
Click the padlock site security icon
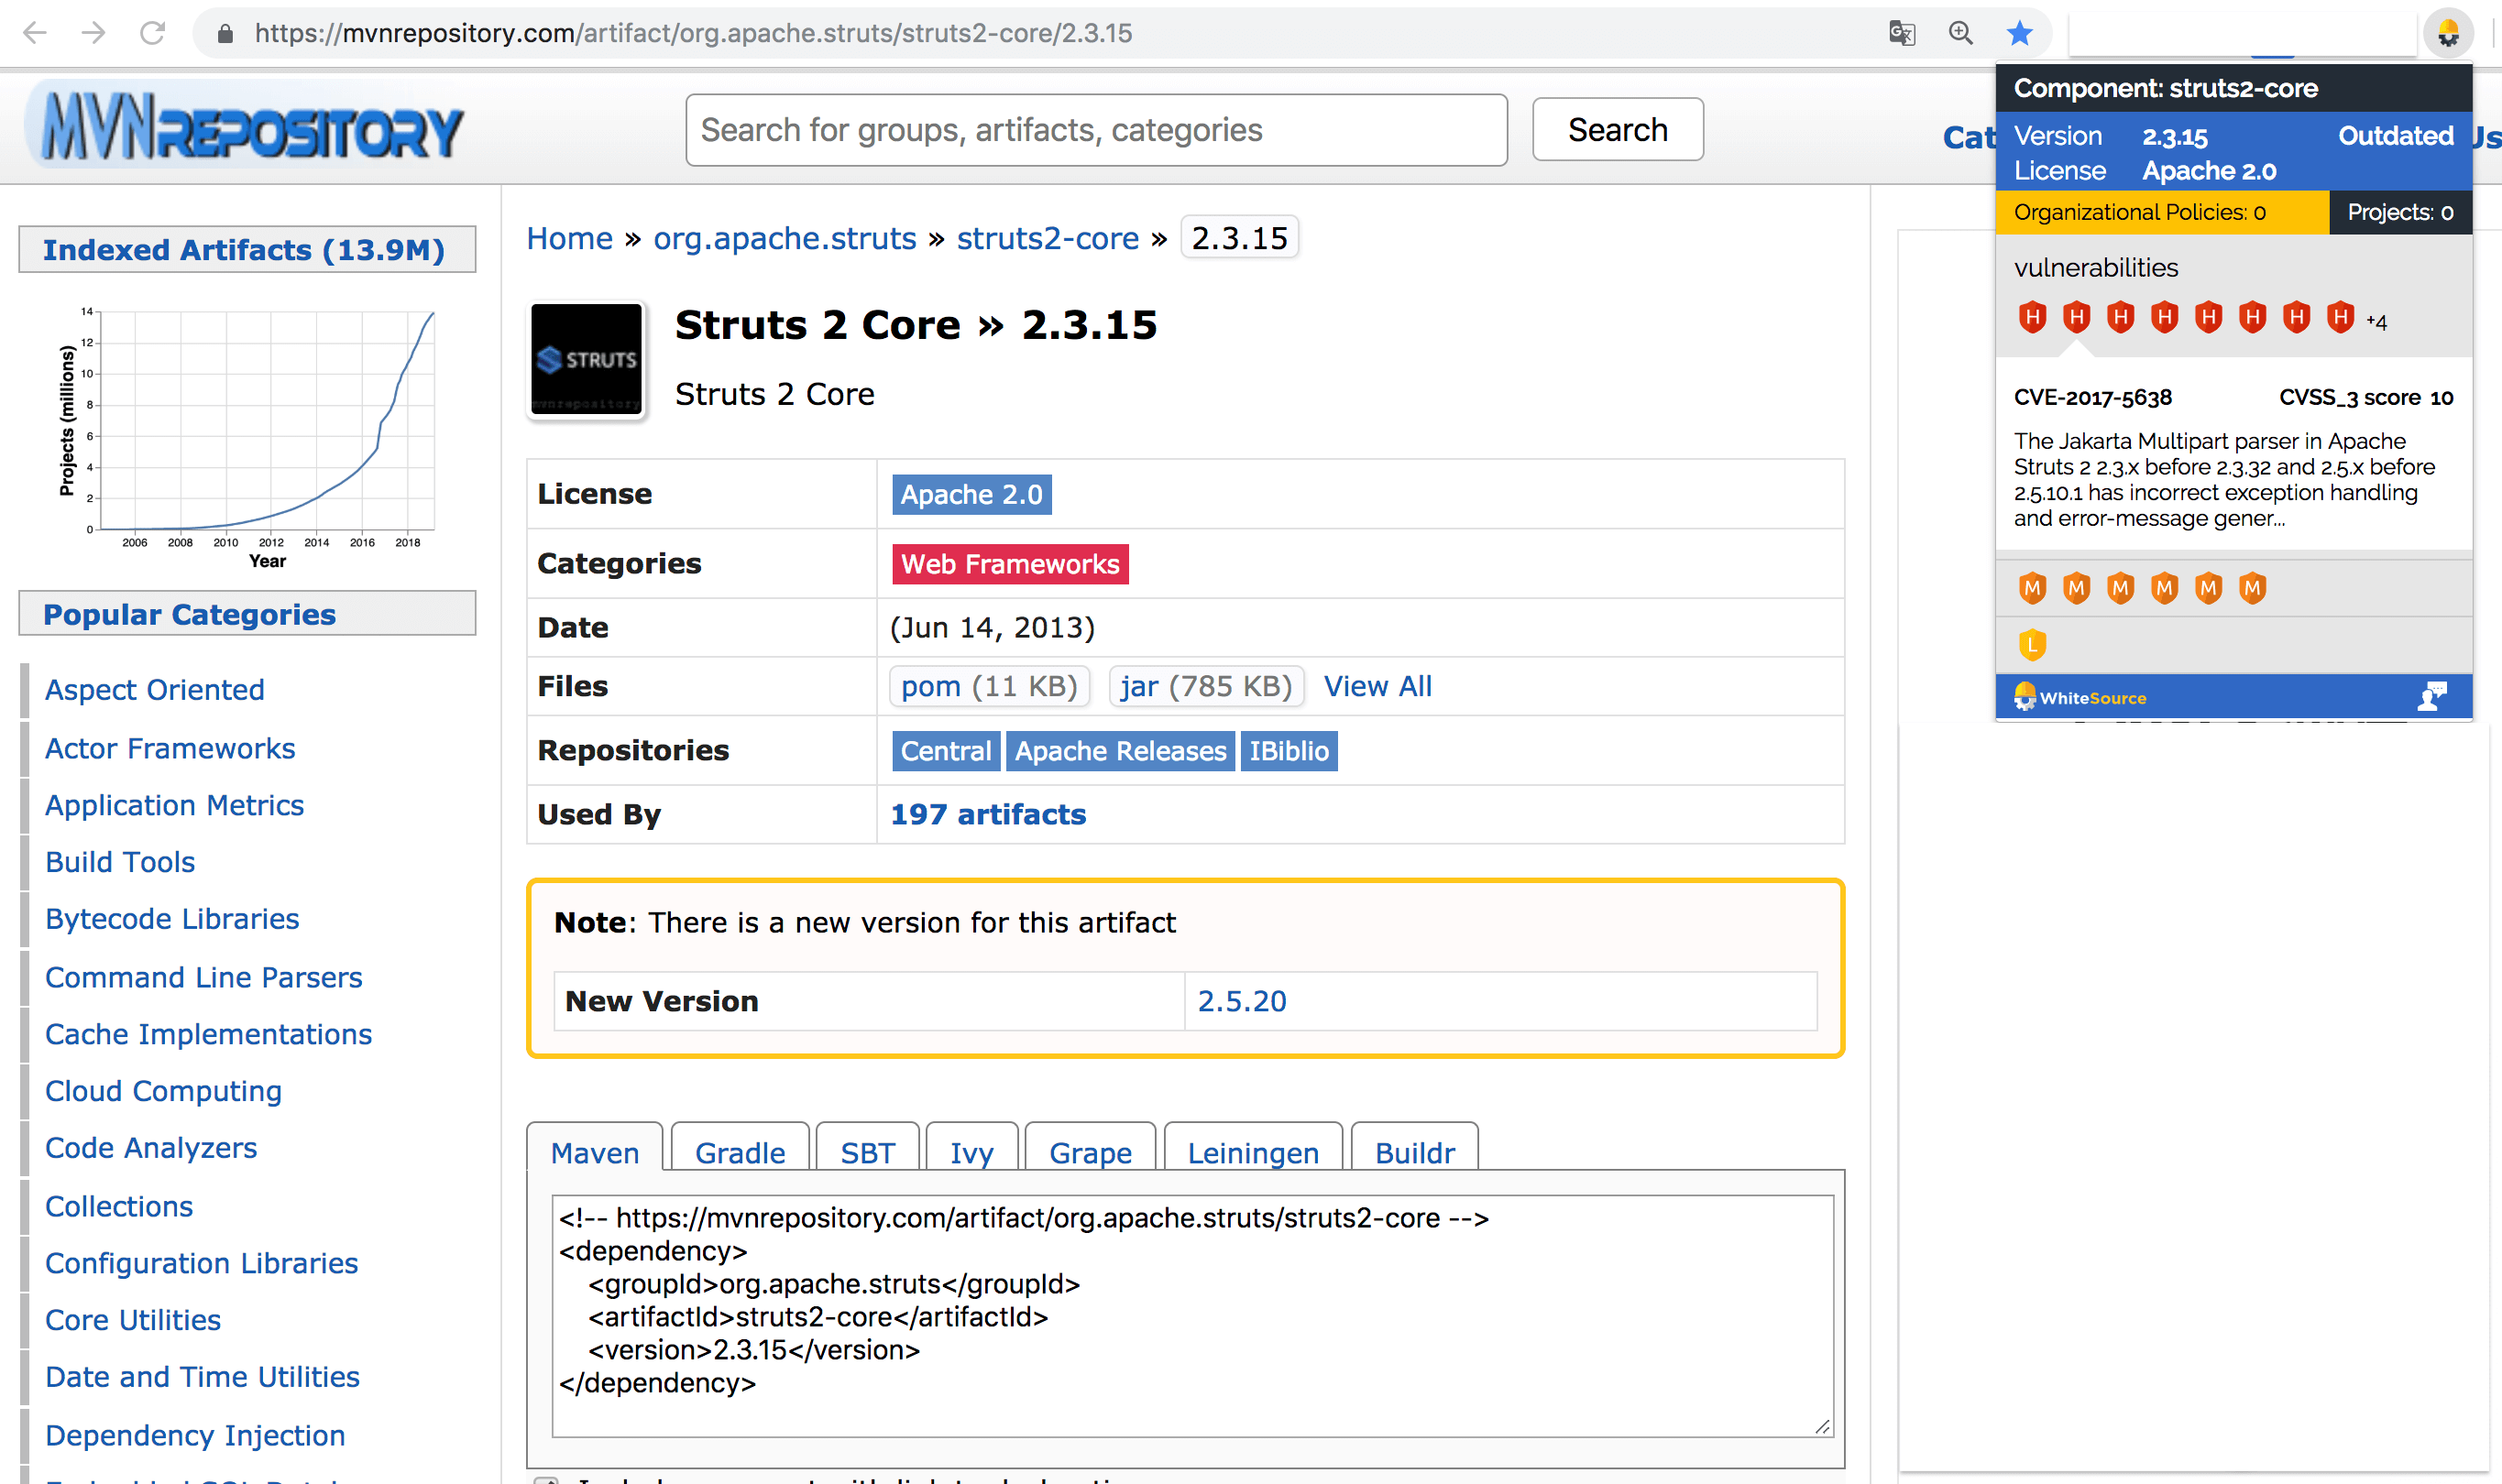tap(225, 34)
